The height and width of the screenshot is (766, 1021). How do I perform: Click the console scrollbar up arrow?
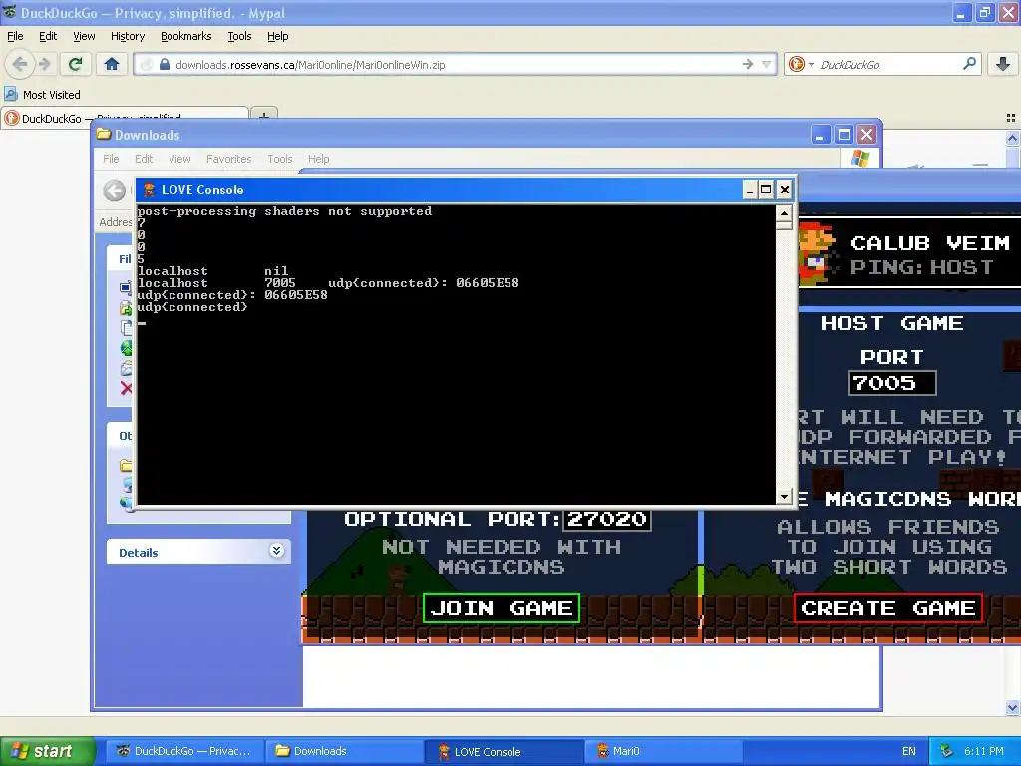click(784, 213)
